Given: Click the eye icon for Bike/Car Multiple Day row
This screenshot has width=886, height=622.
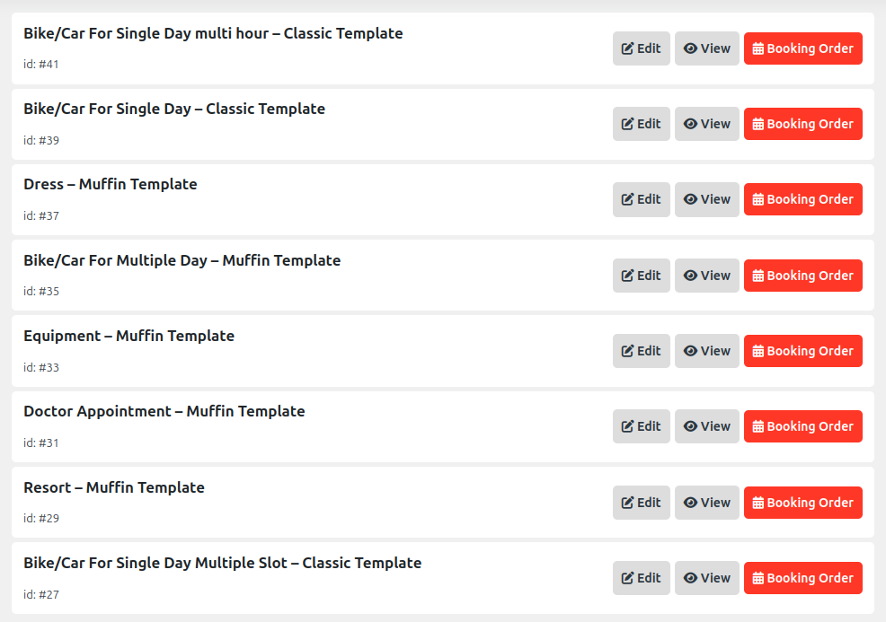Looking at the screenshot, I should pyautogui.click(x=690, y=276).
